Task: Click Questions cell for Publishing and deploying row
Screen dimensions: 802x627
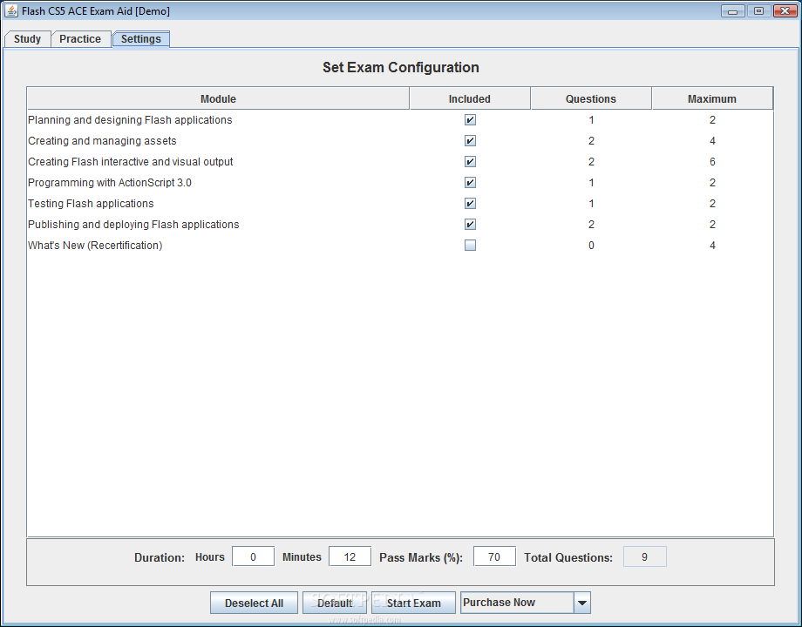Action: (x=591, y=225)
